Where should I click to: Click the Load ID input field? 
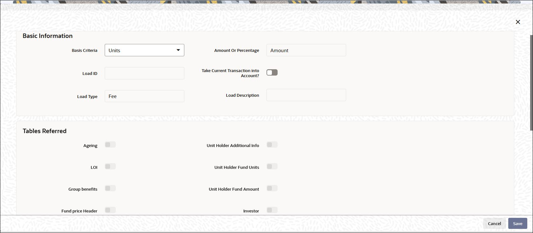point(144,73)
